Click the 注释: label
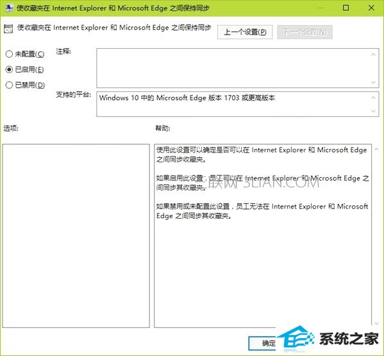 click(x=63, y=51)
